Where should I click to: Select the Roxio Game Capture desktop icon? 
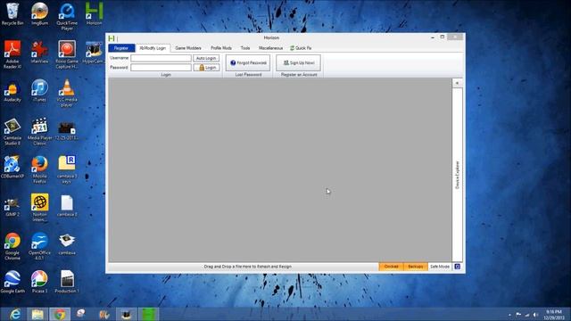point(67,54)
